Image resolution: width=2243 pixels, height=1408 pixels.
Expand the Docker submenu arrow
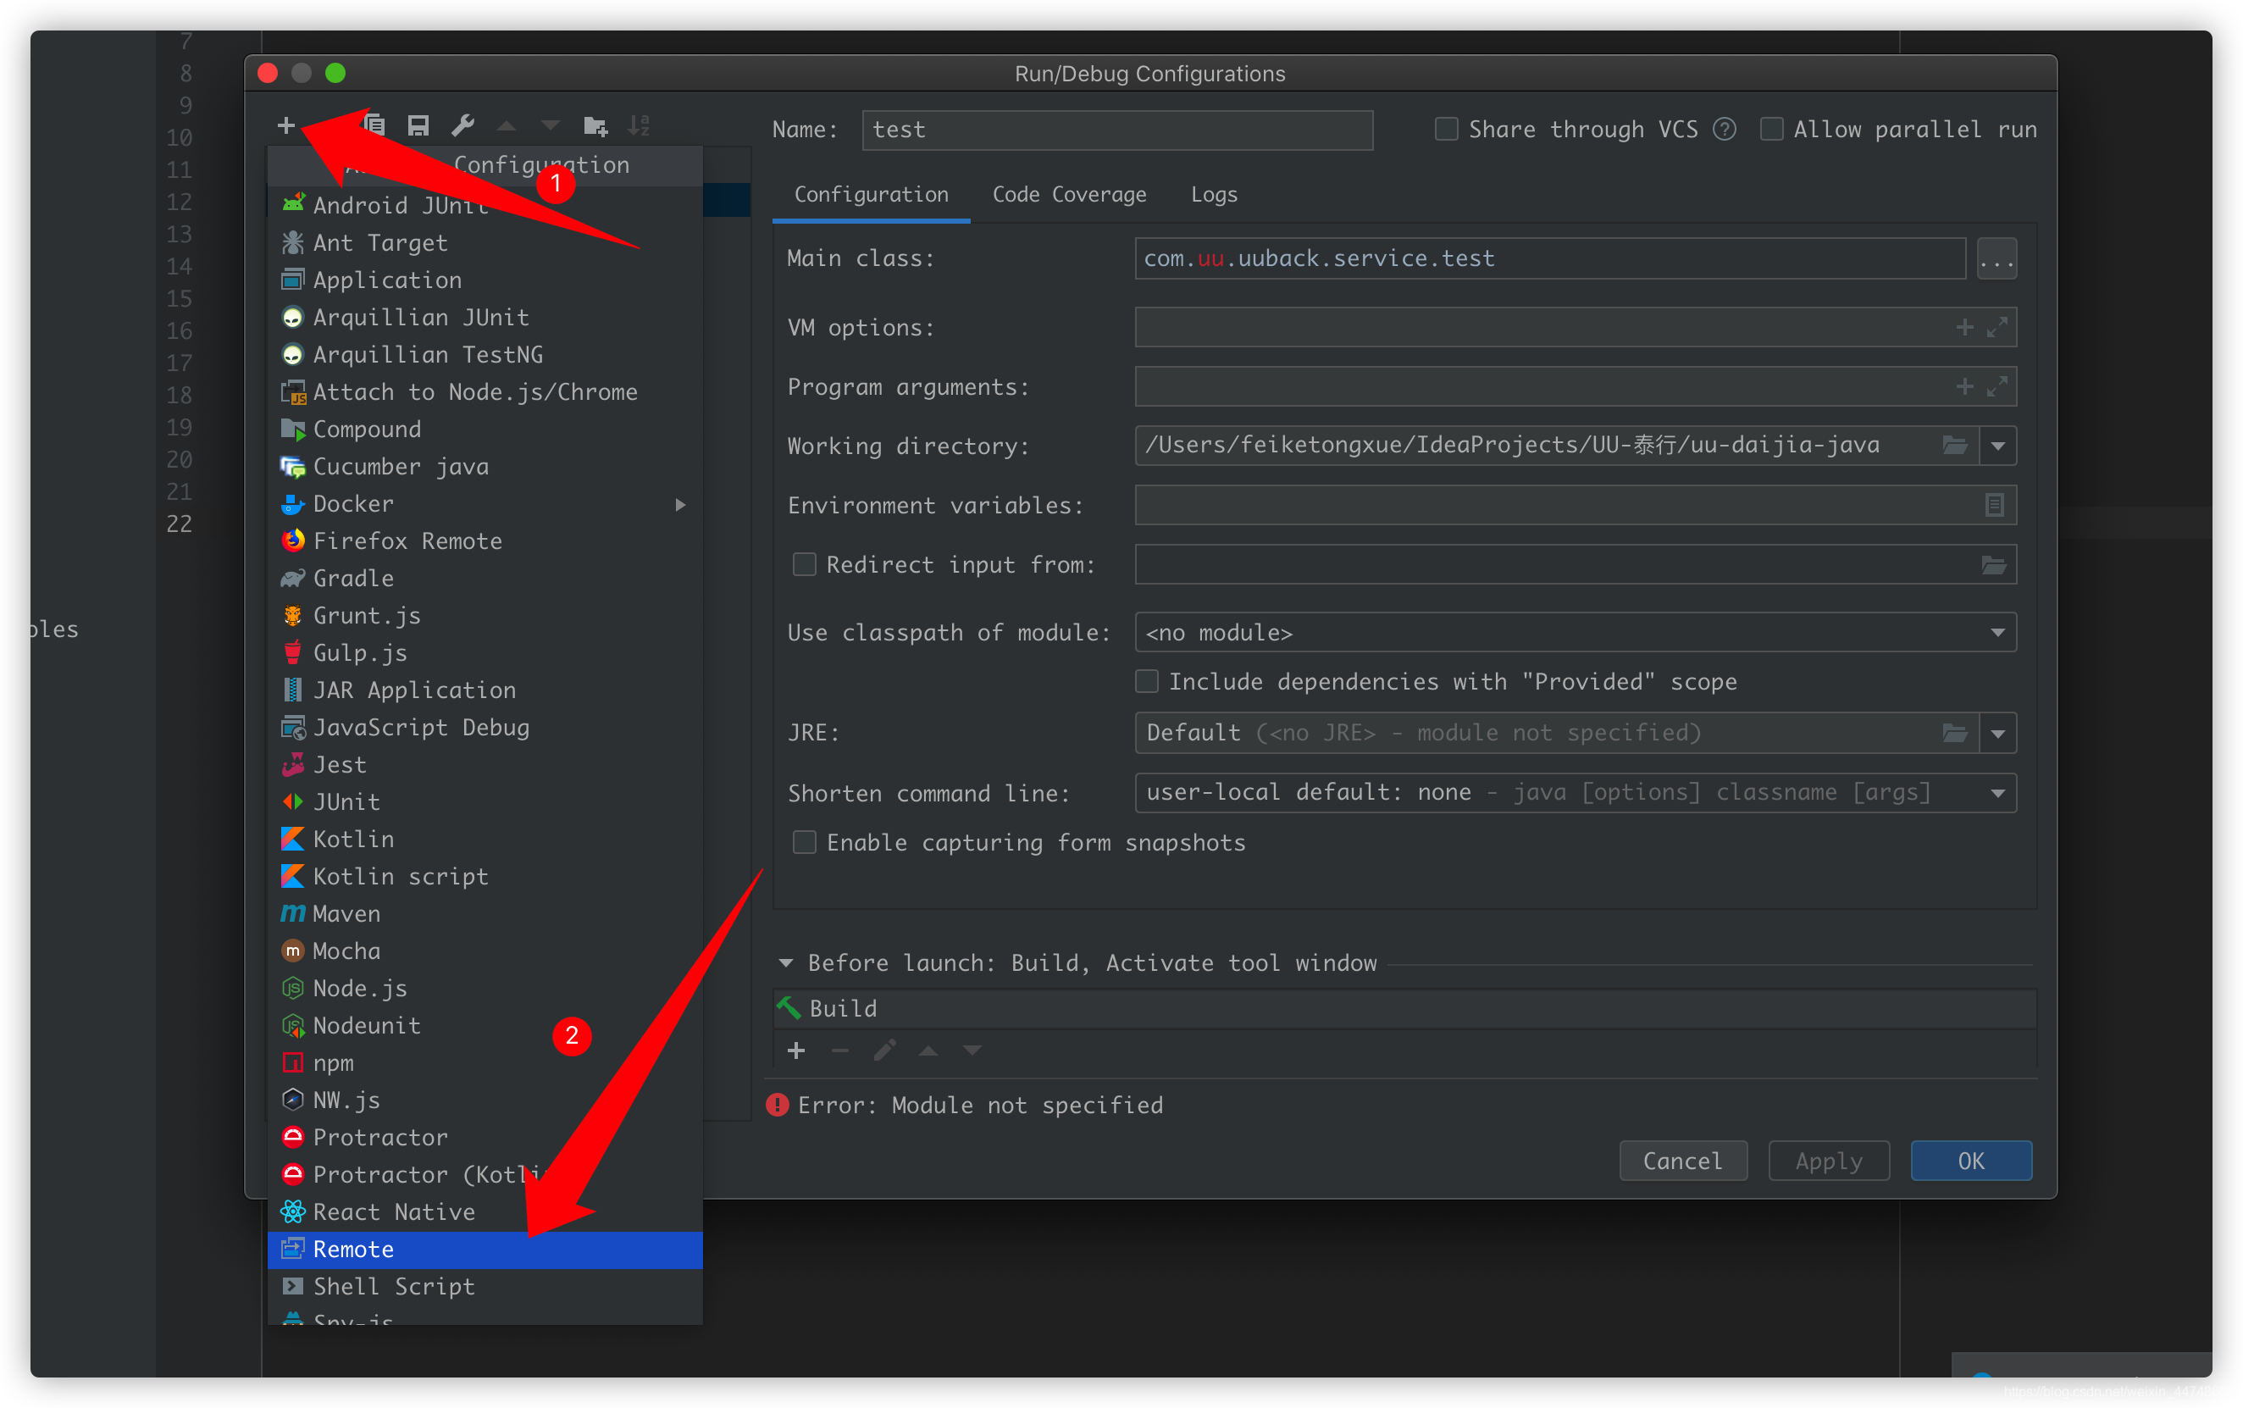click(681, 505)
